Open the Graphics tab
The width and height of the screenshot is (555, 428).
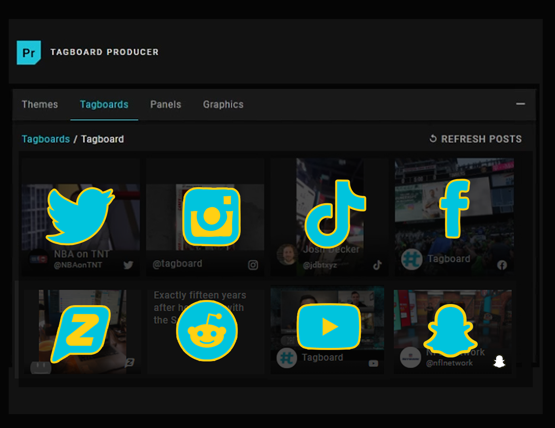point(223,104)
